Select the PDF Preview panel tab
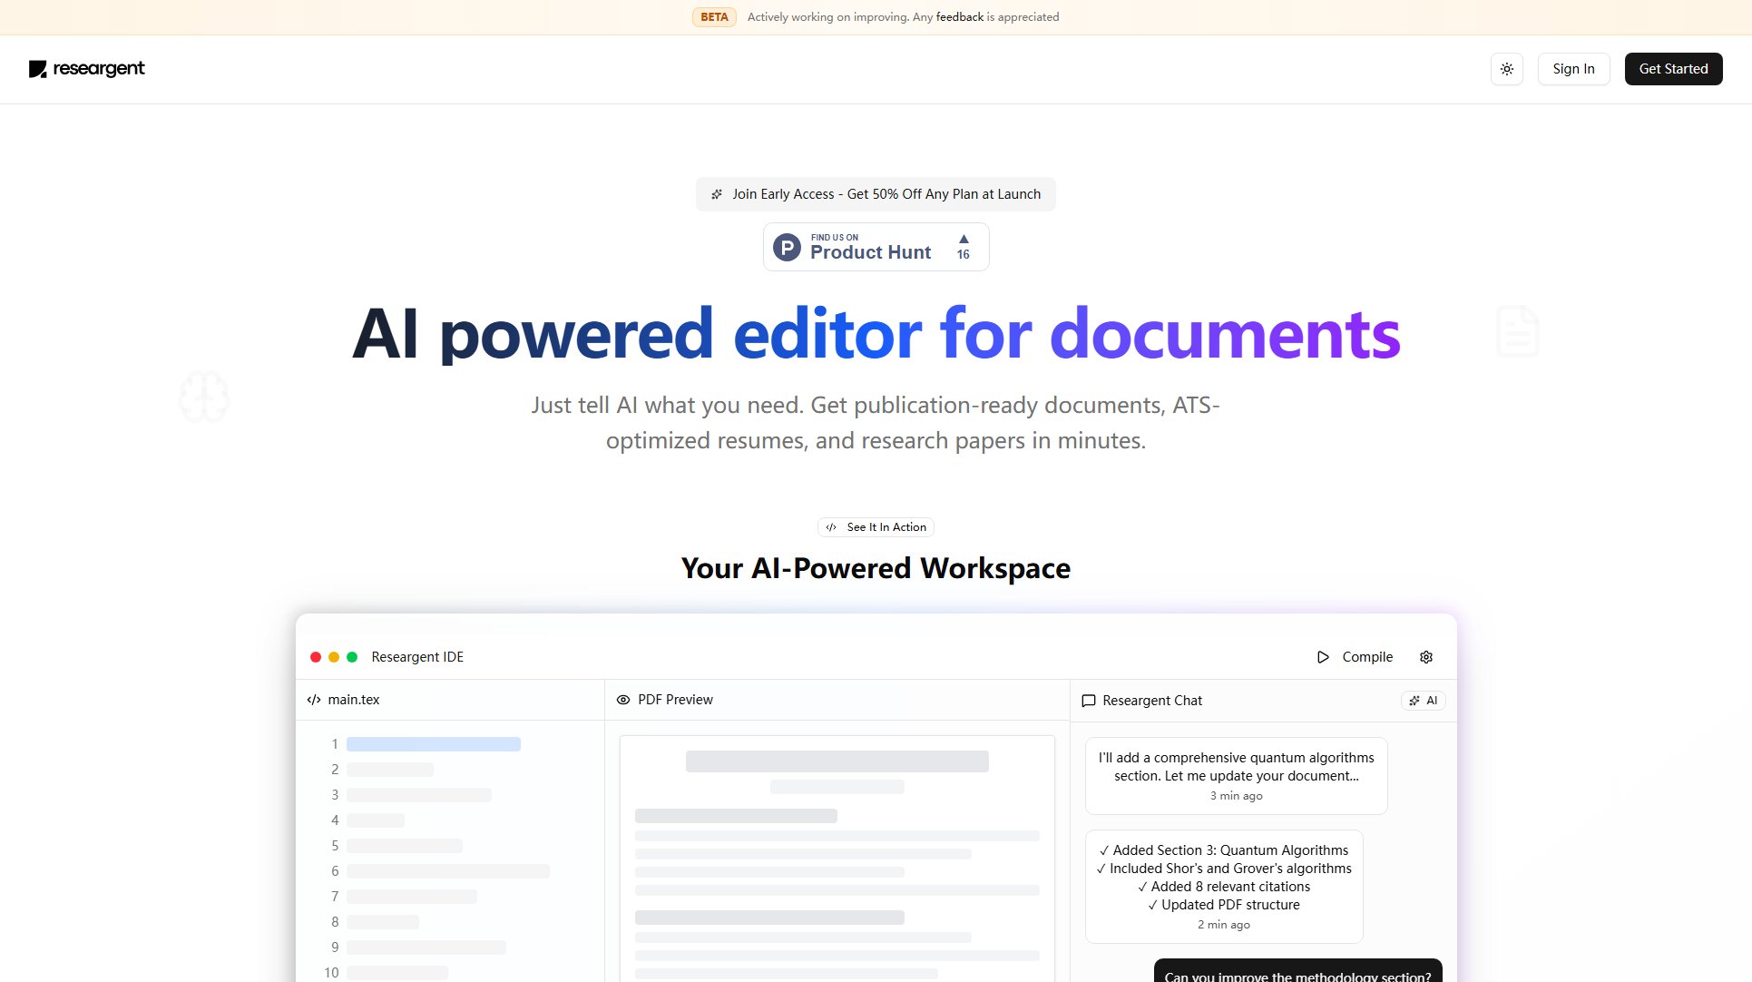The height and width of the screenshot is (982, 1752). (x=675, y=700)
